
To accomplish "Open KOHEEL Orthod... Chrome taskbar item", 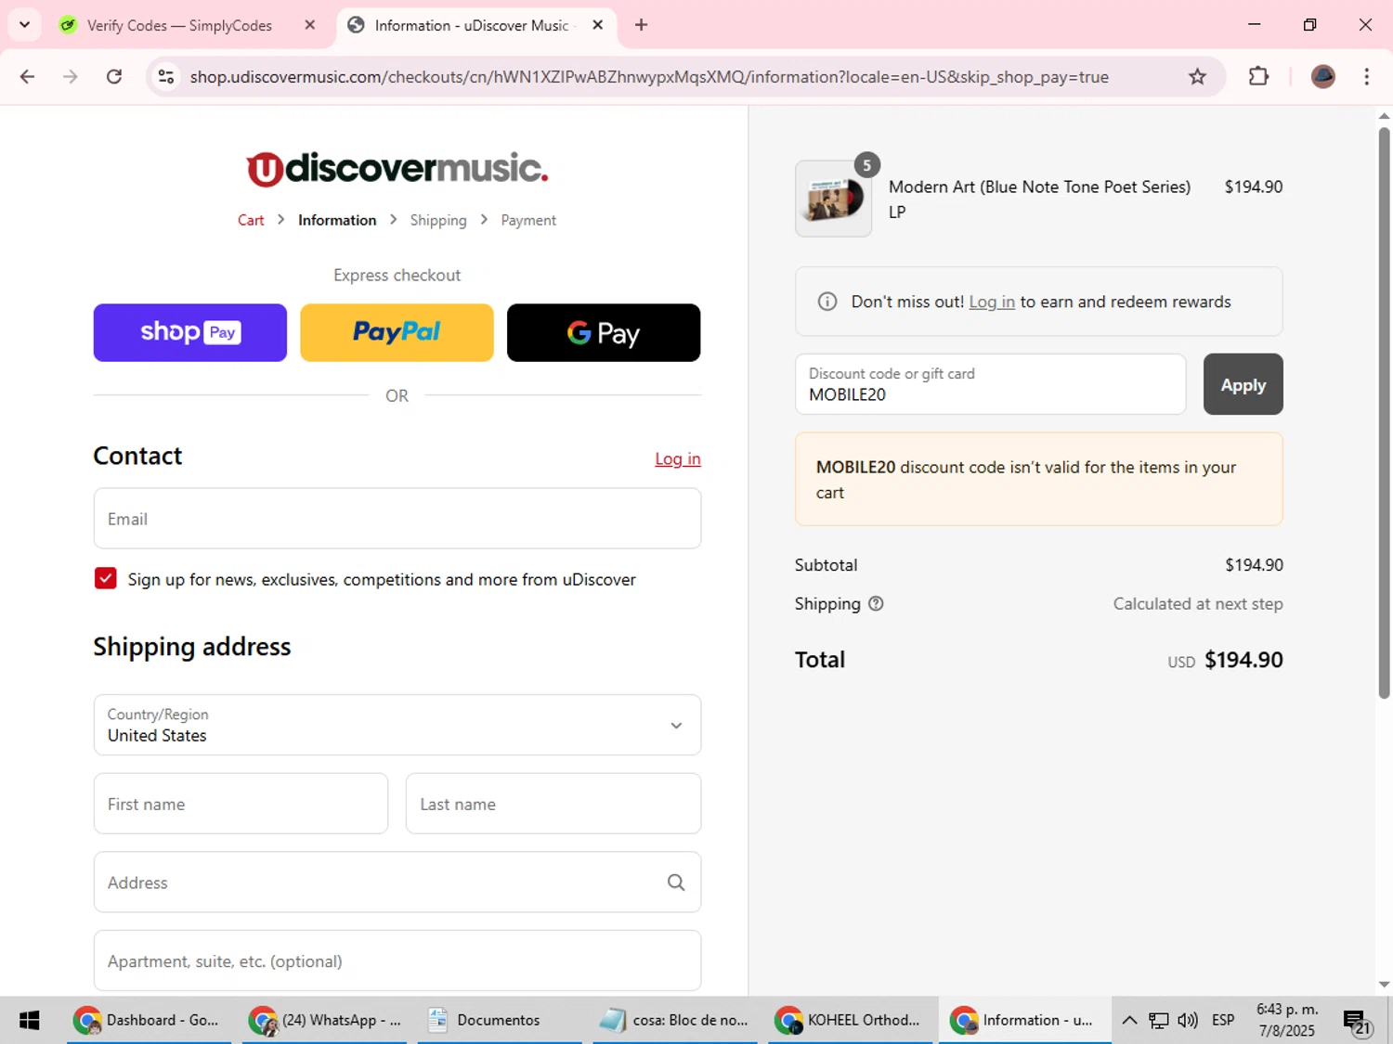I will point(850,1021).
